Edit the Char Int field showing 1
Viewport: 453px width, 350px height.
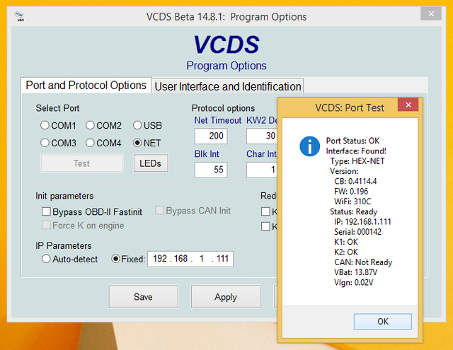[x=262, y=170]
